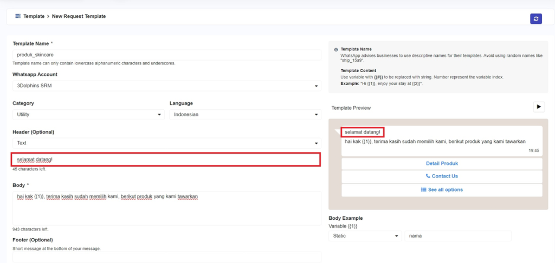This screenshot has height=263, width=555.
Task: Click the header text field 'selamat datang!'
Action: coord(166,159)
